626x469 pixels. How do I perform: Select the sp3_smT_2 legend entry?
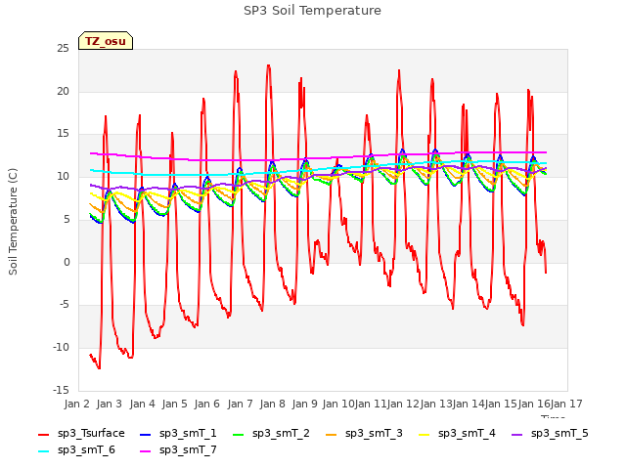[x=271, y=434]
